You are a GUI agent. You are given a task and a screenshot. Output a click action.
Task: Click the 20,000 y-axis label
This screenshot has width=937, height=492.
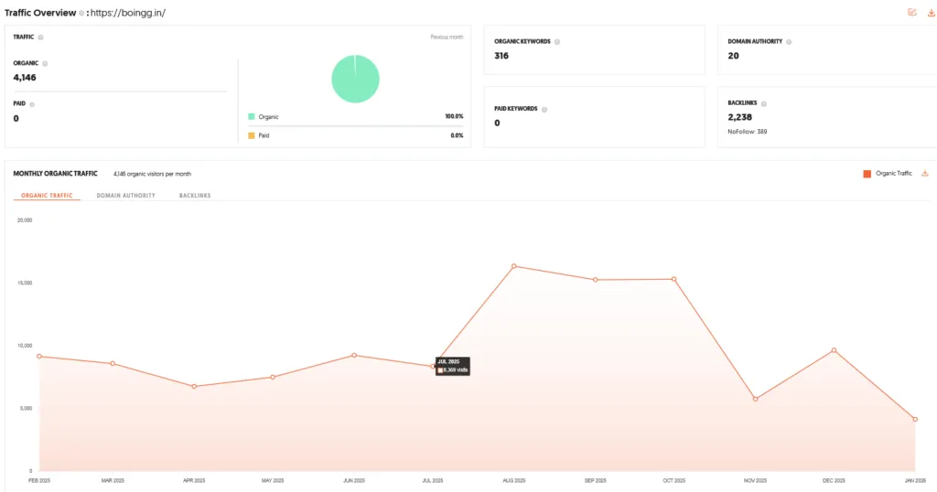25,220
